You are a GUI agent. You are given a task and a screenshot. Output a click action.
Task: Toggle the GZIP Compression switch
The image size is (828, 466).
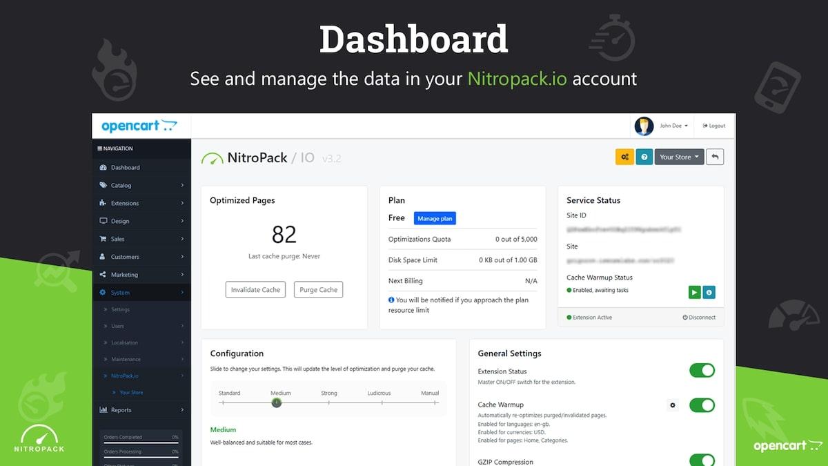pyautogui.click(x=702, y=460)
